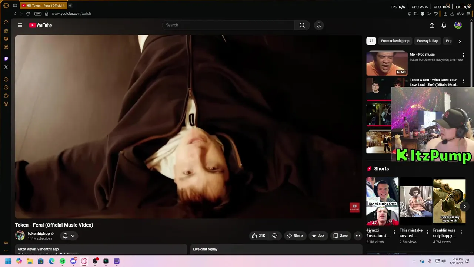The width and height of the screenshot is (474, 267).
Task: Go back with browser back arrow
Action: tap(15, 14)
